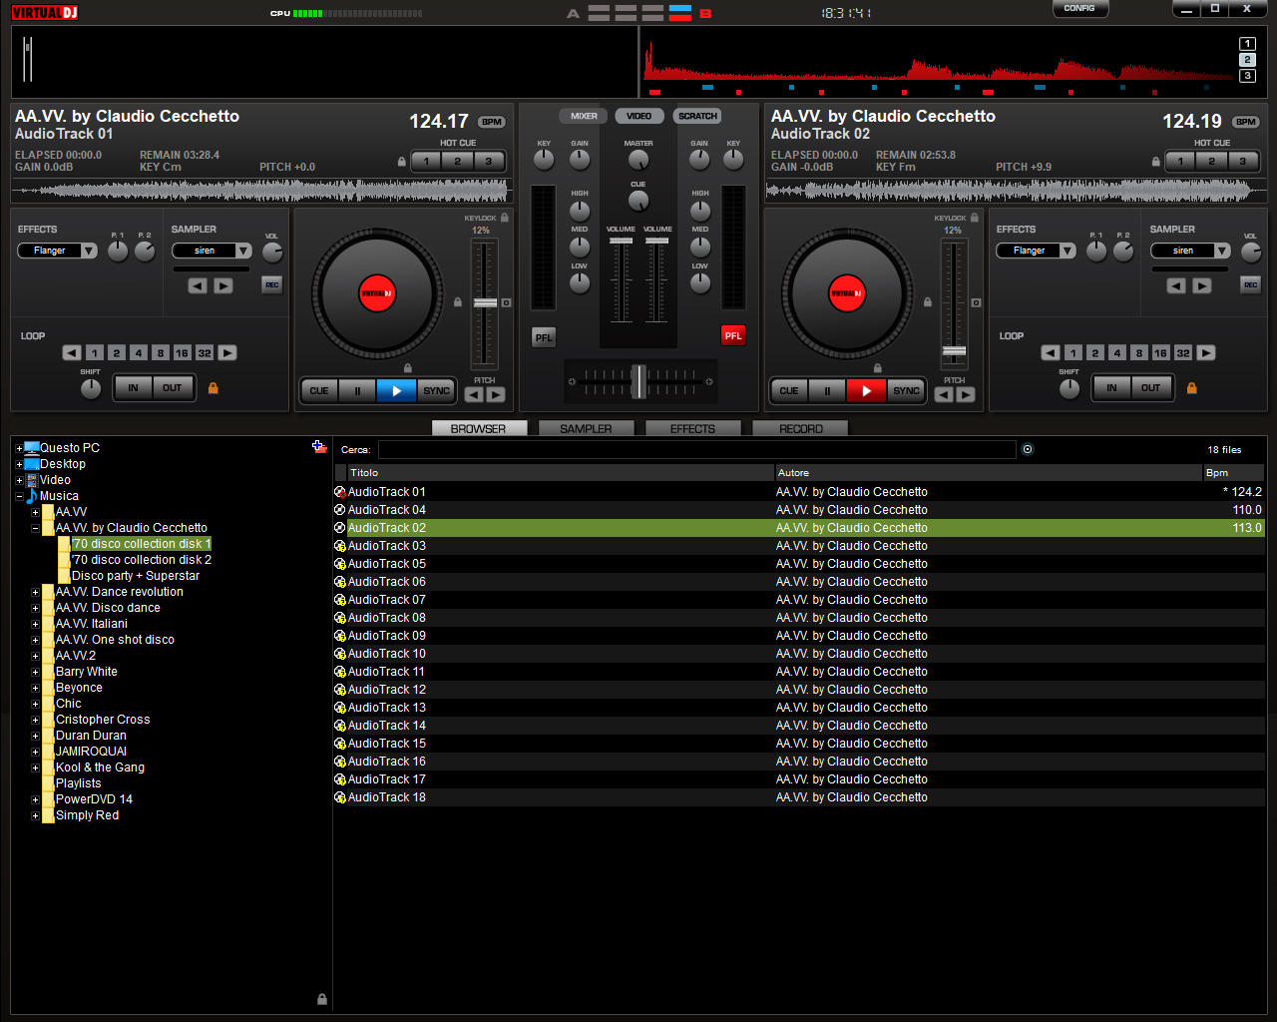Pause the right deck

827,391
